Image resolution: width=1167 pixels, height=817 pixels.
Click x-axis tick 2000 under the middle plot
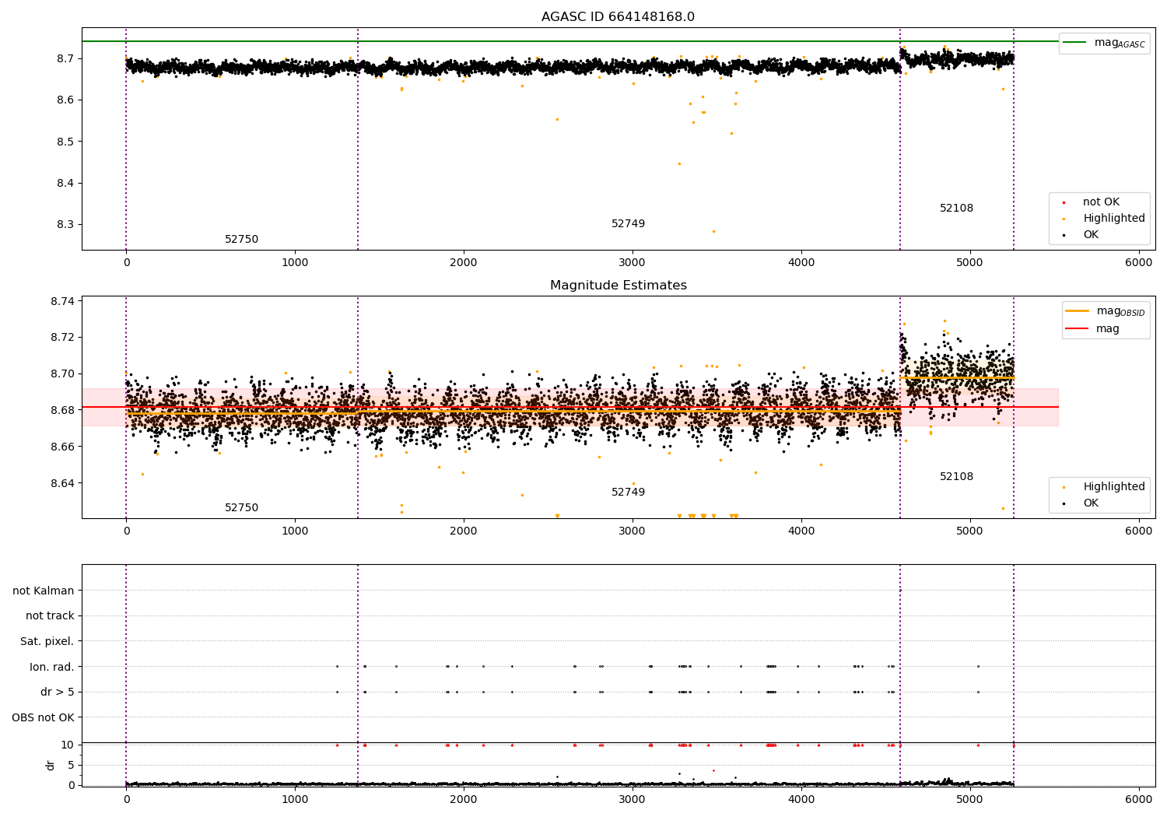coord(464,531)
